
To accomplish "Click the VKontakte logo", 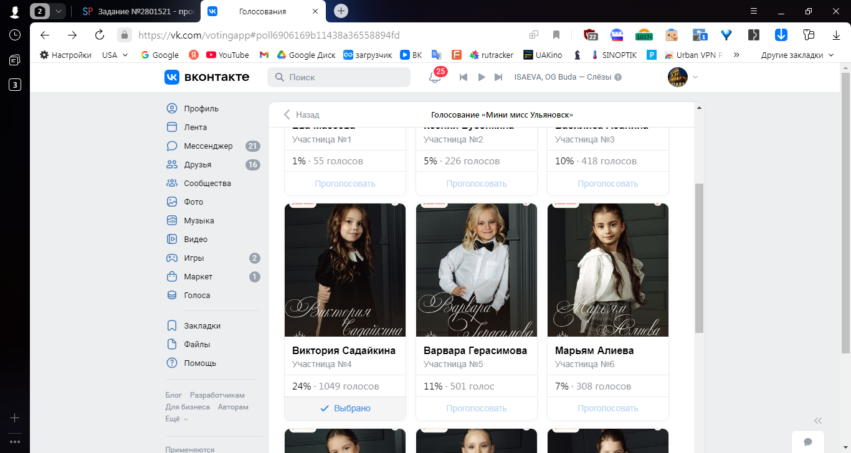I will (207, 77).
